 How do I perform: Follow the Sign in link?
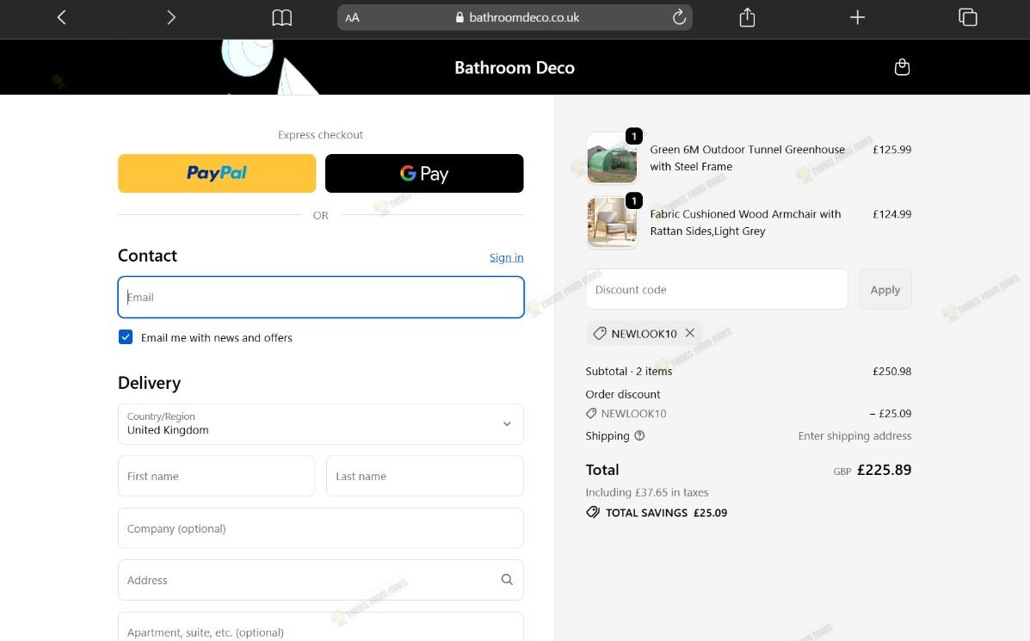pyautogui.click(x=507, y=257)
